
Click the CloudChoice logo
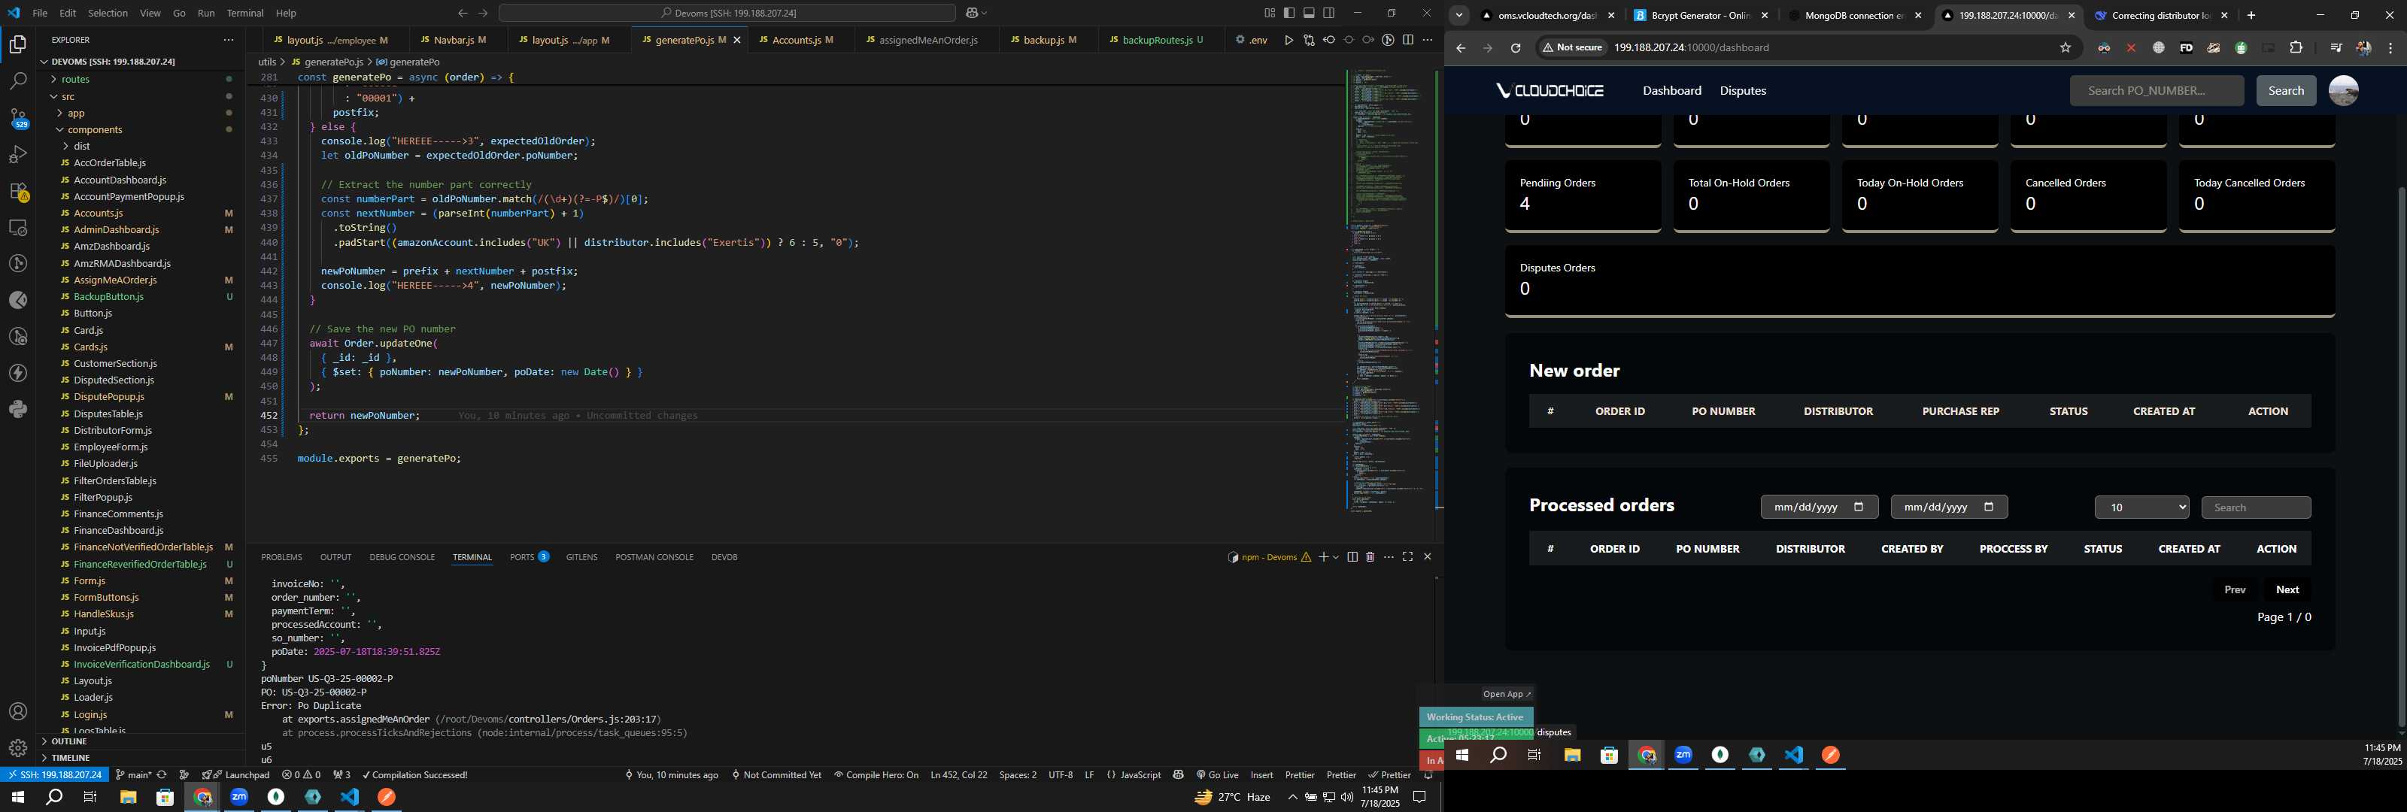[x=1550, y=91]
